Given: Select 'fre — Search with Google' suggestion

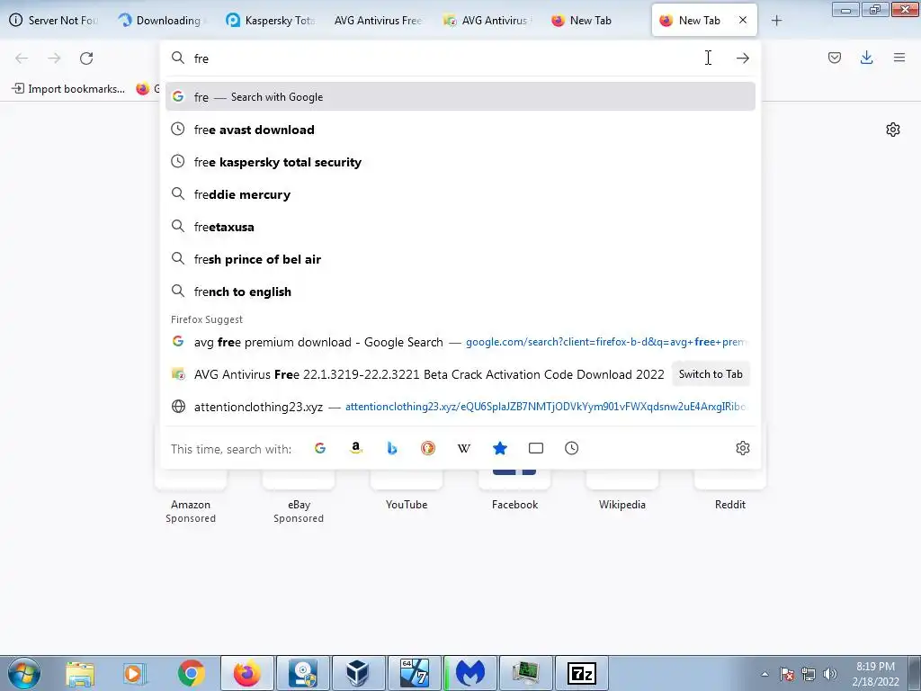Looking at the screenshot, I should pyautogui.click(x=460, y=97).
